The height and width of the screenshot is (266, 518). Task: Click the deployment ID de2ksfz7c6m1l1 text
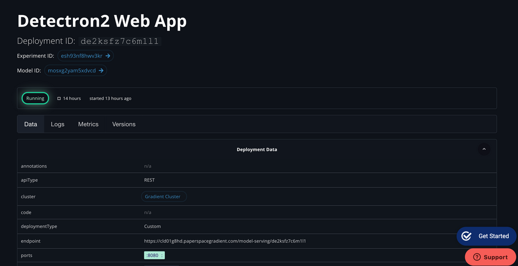click(120, 41)
